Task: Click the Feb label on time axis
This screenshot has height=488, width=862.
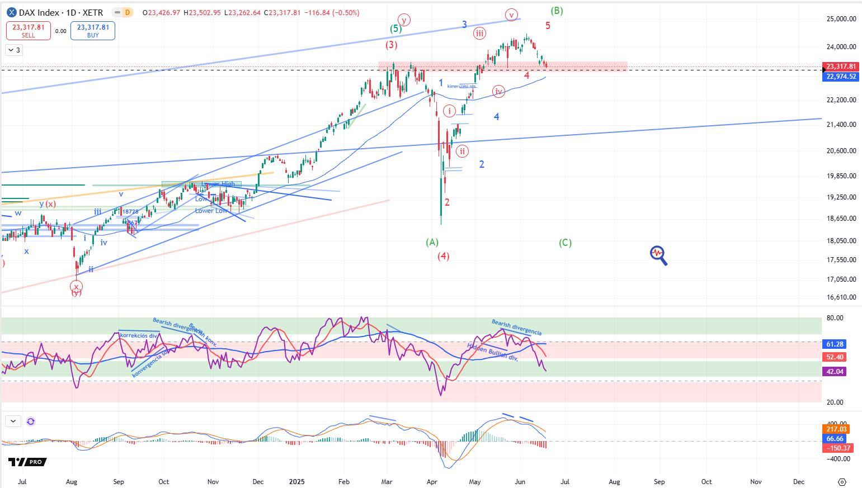Action: 344,481
